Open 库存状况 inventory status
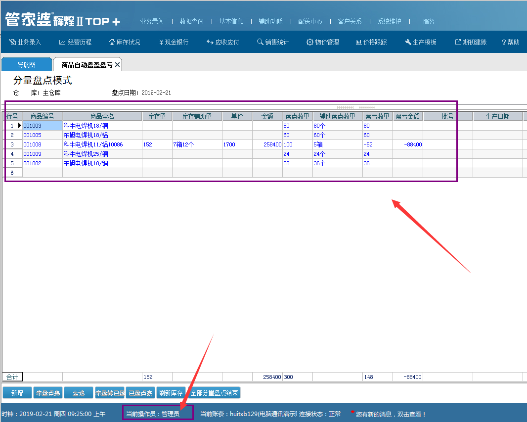Viewport: 527px width, 422px height. (x=125, y=43)
